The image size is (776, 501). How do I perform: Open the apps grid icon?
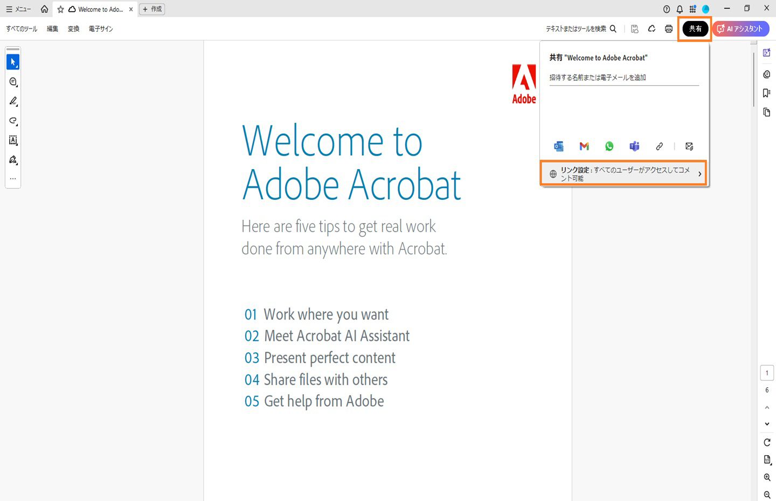tap(692, 9)
